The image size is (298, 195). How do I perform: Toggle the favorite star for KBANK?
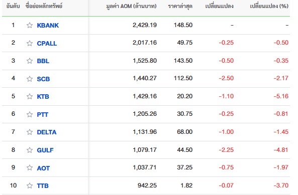pyautogui.click(x=30, y=25)
